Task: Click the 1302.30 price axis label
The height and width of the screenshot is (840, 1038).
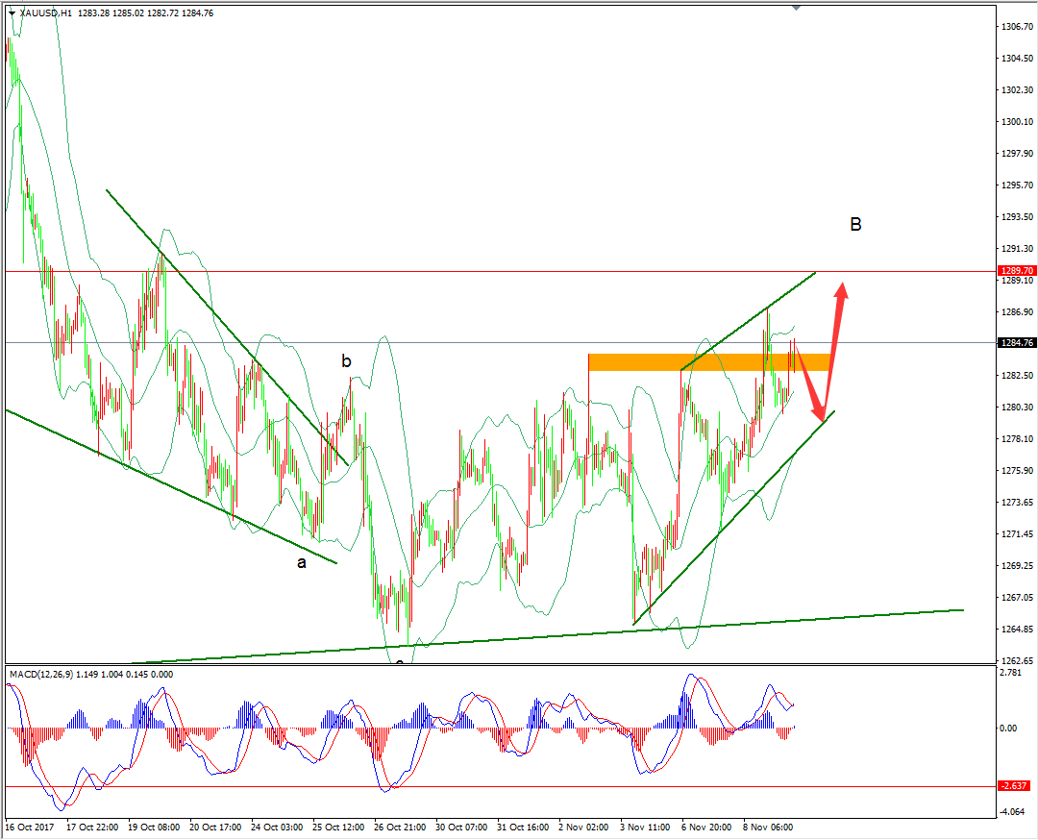Action: (1018, 90)
